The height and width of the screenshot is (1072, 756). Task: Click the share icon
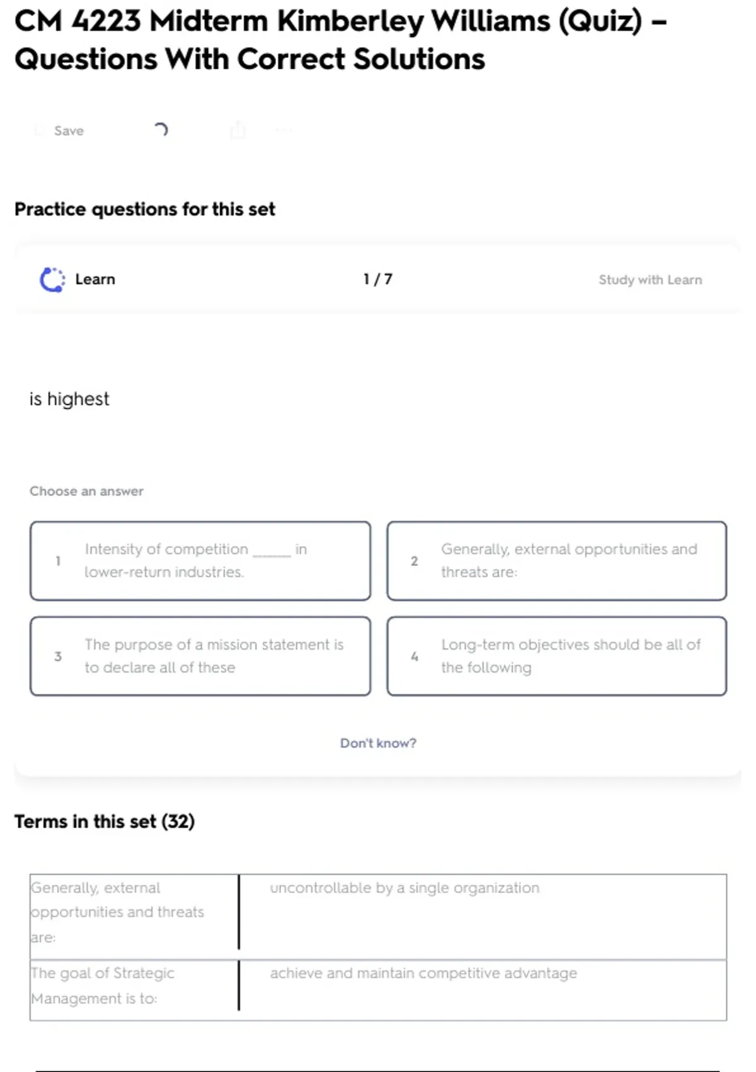[238, 130]
